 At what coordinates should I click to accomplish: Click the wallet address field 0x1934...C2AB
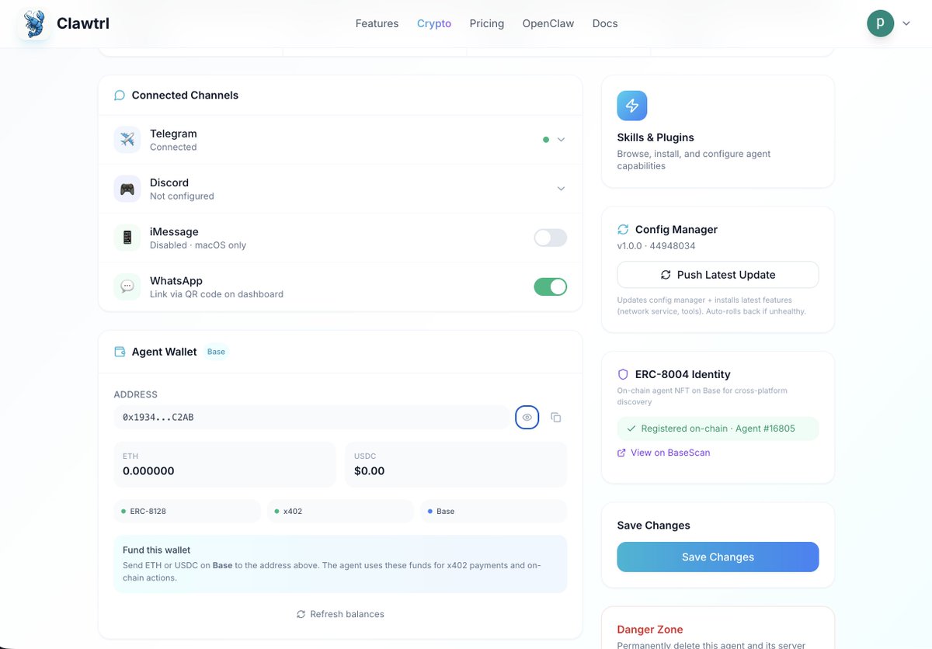pyautogui.click(x=311, y=417)
